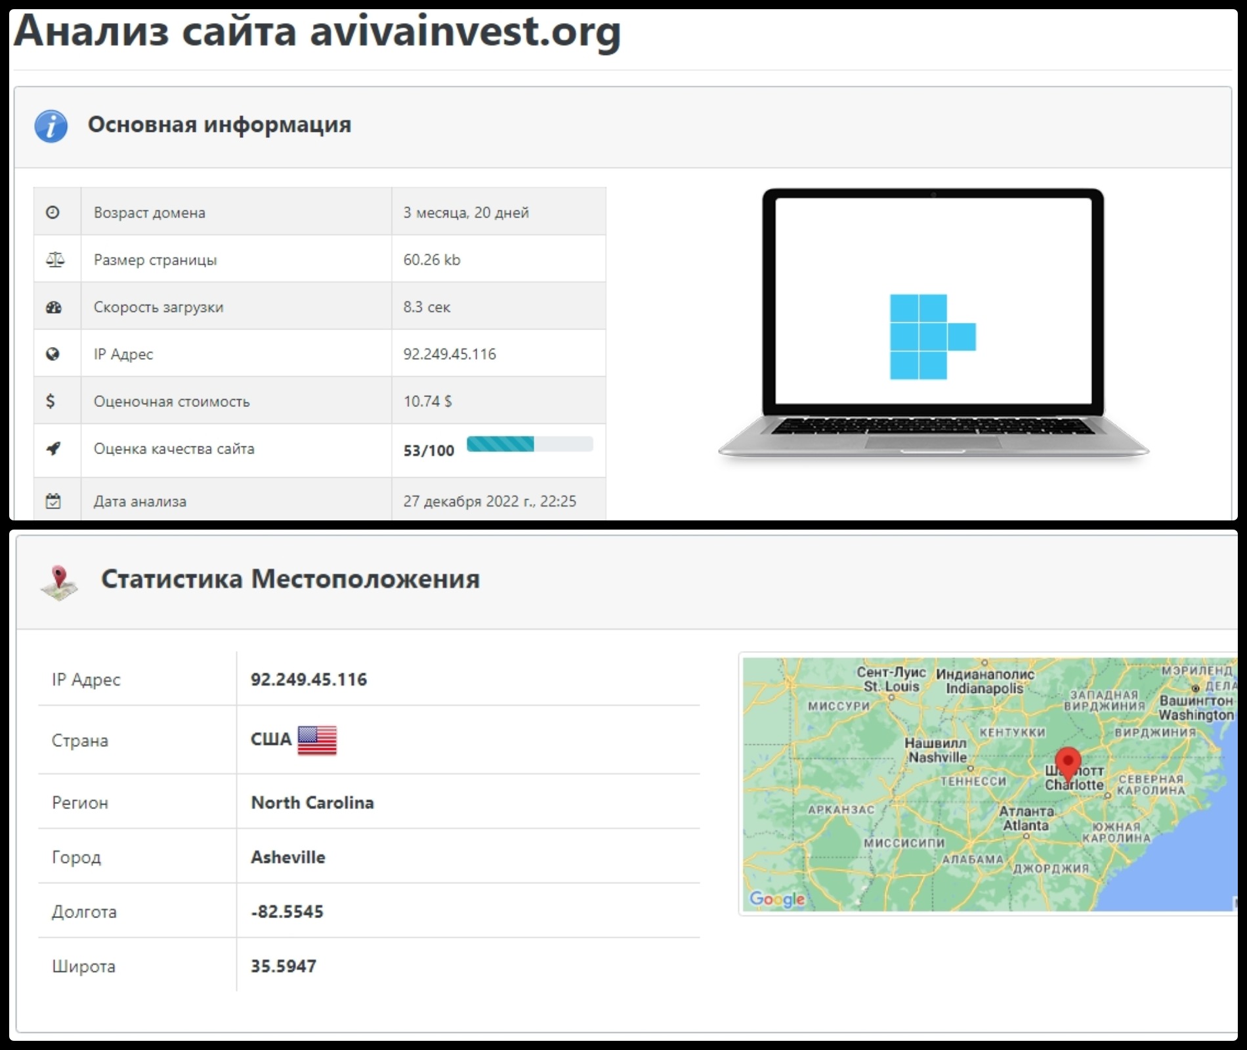The image size is (1247, 1050).
Task: Click the Google logo on the map
Action: (777, 899)
